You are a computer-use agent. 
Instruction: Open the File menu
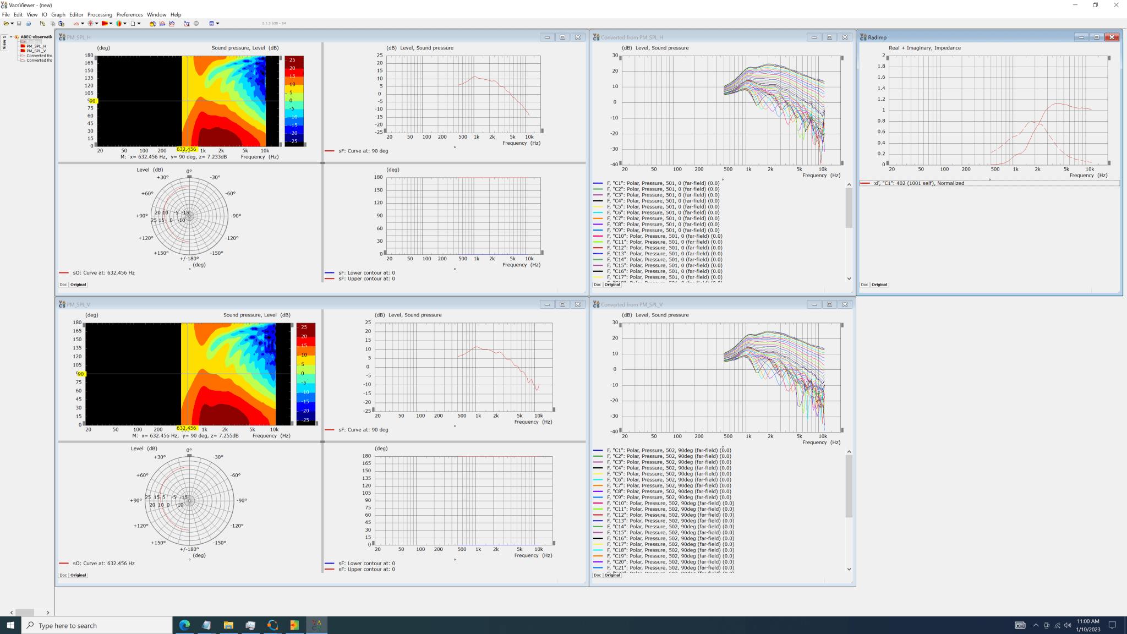point(6,15)
